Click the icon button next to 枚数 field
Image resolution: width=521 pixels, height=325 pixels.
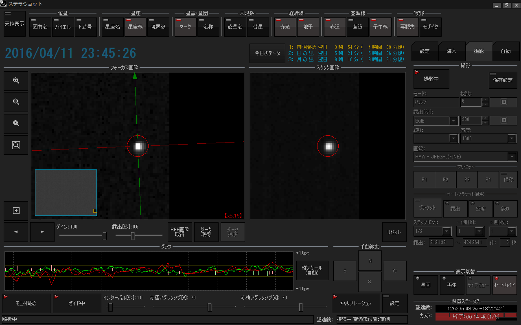503,102
